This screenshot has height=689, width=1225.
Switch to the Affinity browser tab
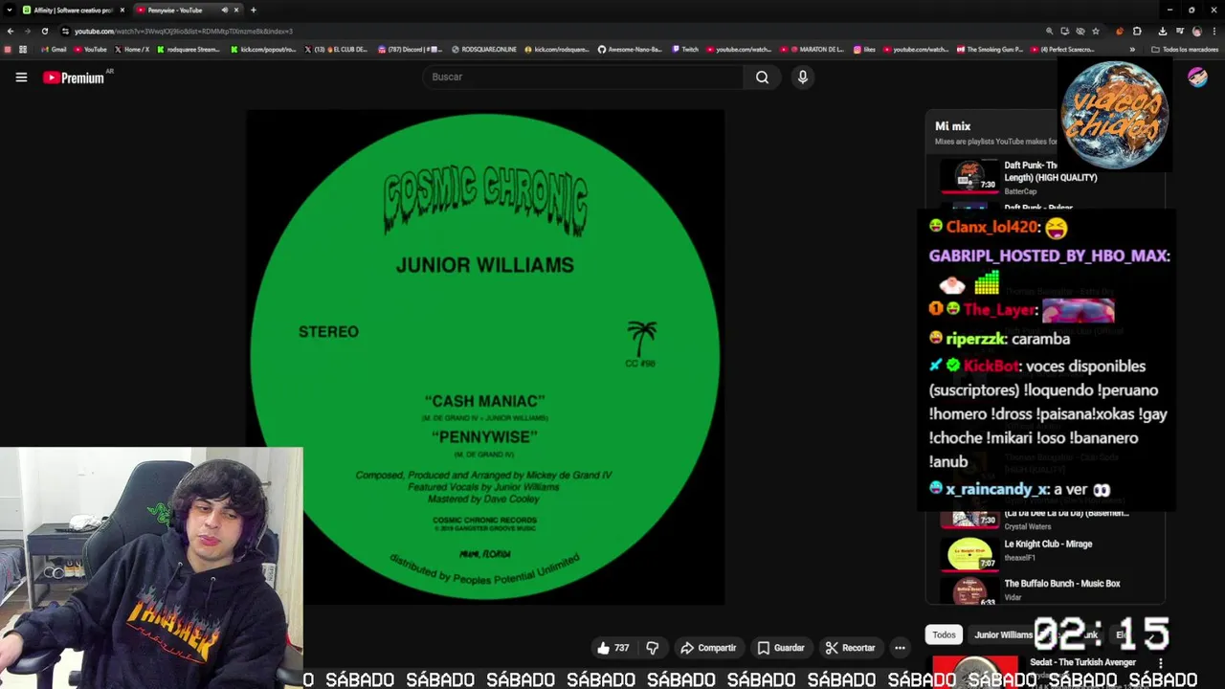pos(74,10)
